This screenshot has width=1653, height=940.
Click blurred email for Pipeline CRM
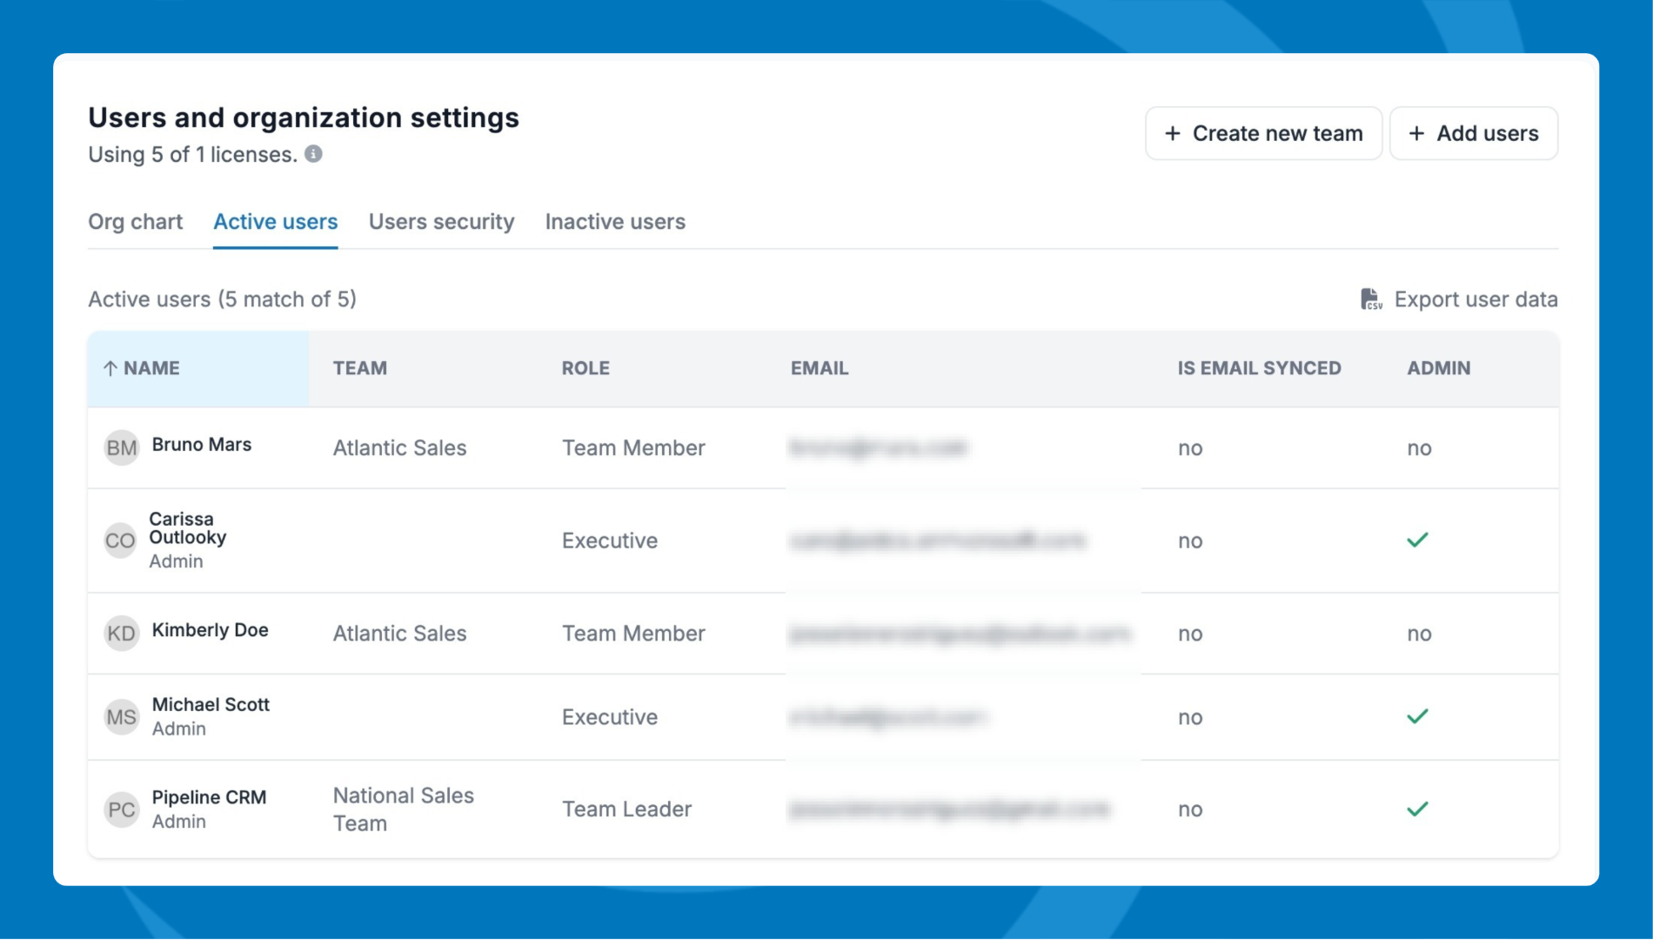pos(949,809)
